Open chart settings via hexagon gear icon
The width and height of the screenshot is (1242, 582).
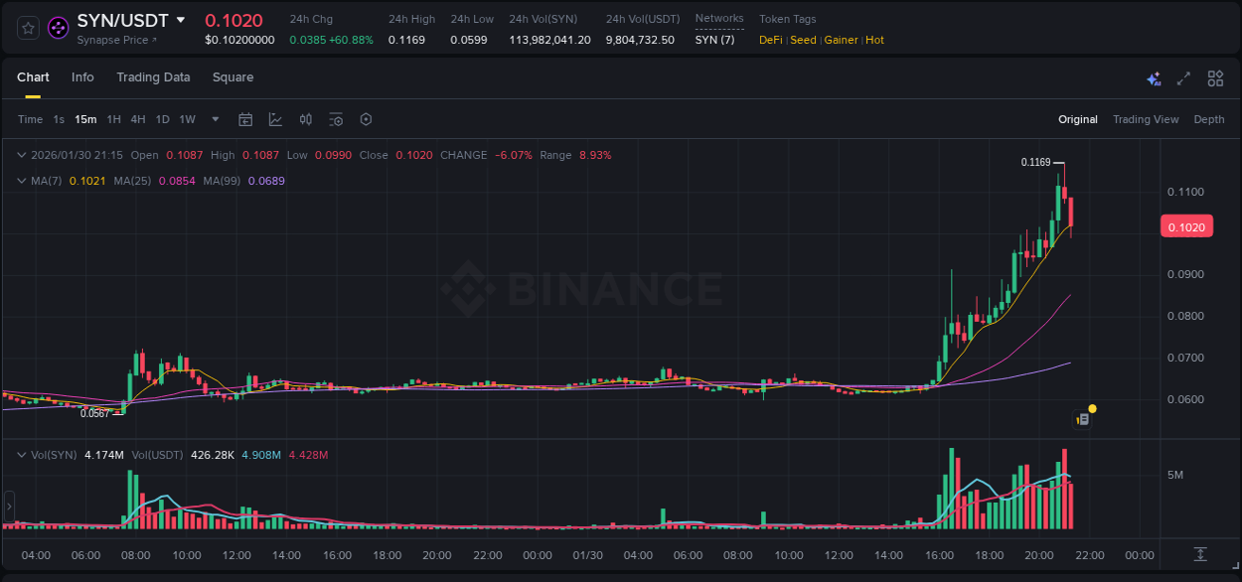(366, 118)
